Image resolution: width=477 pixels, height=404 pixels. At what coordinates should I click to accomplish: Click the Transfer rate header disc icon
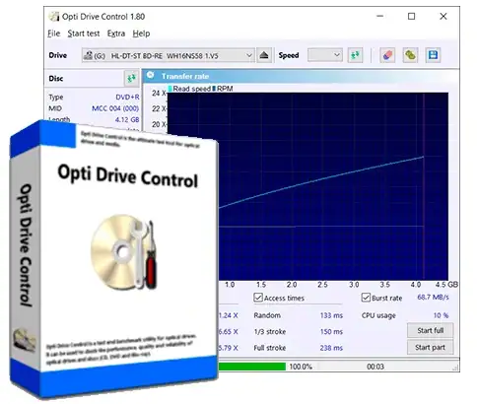pos(151,76)
